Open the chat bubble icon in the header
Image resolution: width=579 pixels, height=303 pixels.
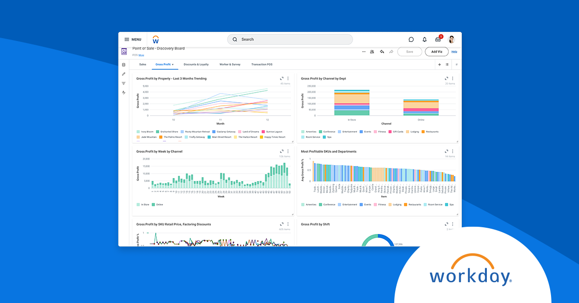click(411, 39)
